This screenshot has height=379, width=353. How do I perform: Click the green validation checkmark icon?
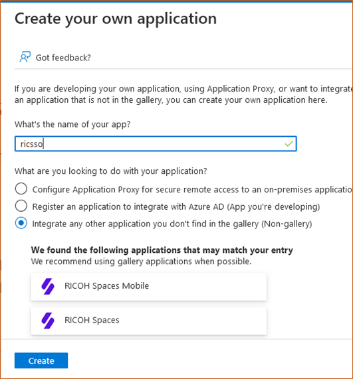coord(289,144)
